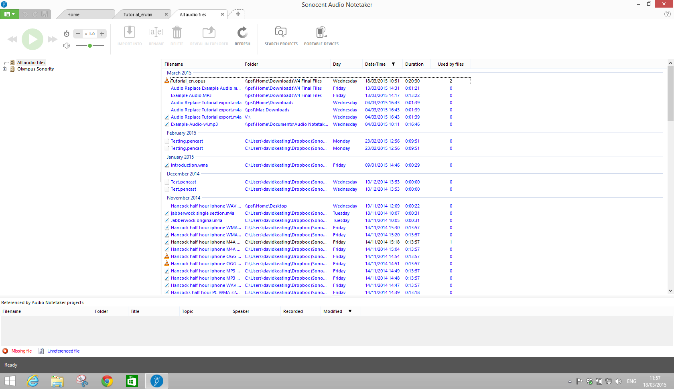Select Audio Replace Example Audio file

click(206, 88)
